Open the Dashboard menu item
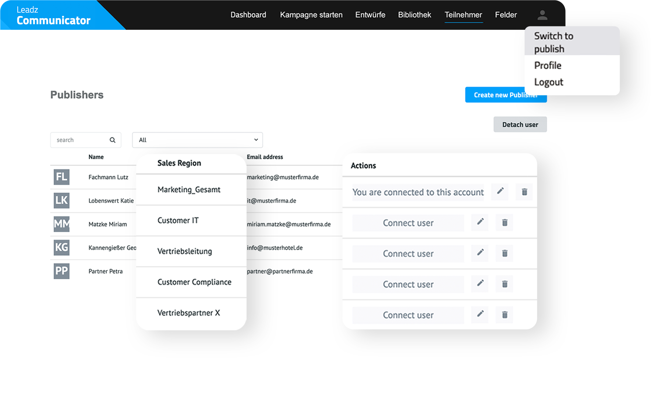 [x=248, y=15]
